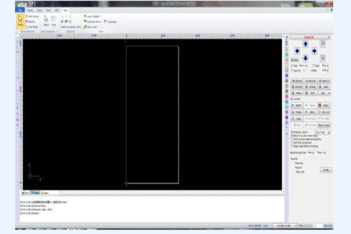The width and height of the screenshot is (351, 234).
Task: Open the Layer Visibility dropdown
Action: (93, 16)
